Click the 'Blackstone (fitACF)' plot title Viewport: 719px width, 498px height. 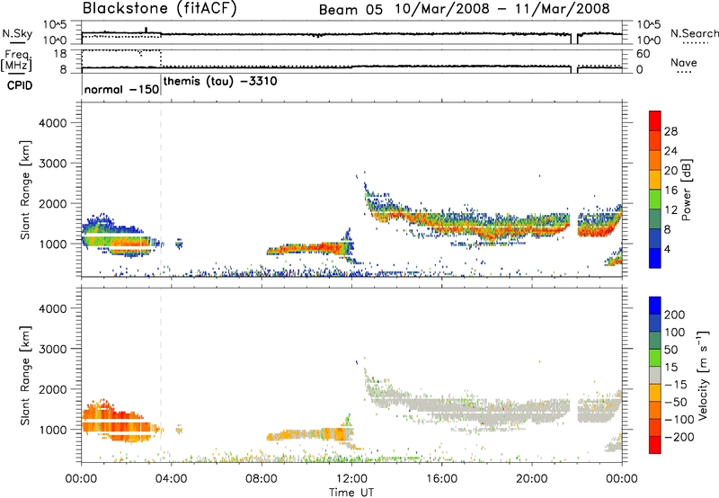[160, 9]
